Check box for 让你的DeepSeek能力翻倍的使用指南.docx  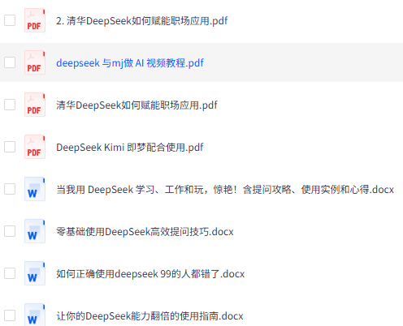tap(10, 315)
